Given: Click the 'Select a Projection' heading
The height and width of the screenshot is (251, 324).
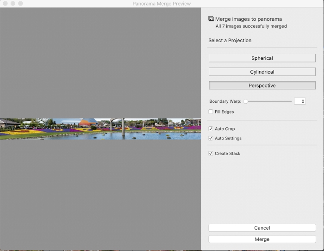Looking at the screenshot, I should tap(230, 40).
